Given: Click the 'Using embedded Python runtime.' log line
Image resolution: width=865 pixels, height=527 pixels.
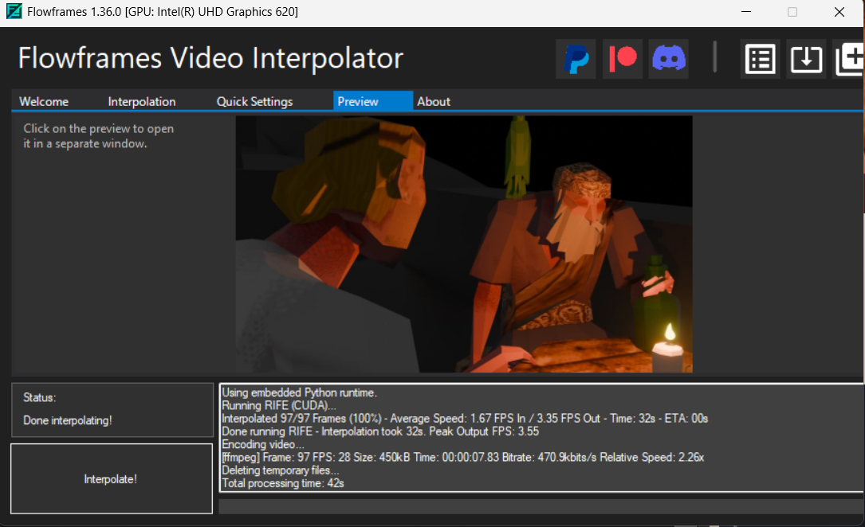Looking at the screenshot, I should [300, 392].
